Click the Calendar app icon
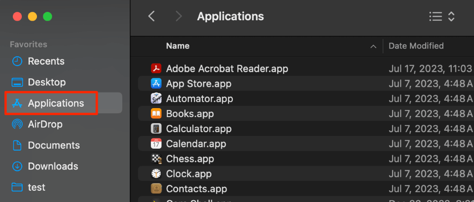This screenshot has height=202, width=474. (156, 143)
